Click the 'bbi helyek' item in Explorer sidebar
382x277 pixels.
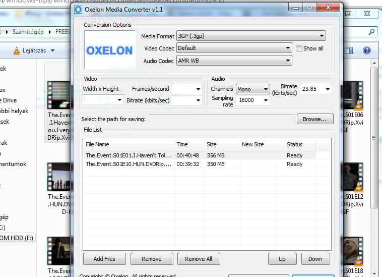coord(14,111)
